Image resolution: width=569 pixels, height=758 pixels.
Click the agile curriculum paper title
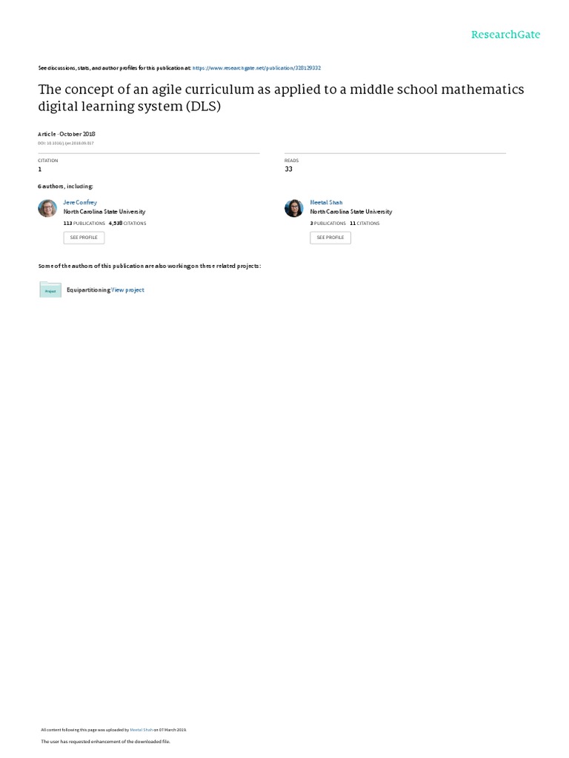281,98
